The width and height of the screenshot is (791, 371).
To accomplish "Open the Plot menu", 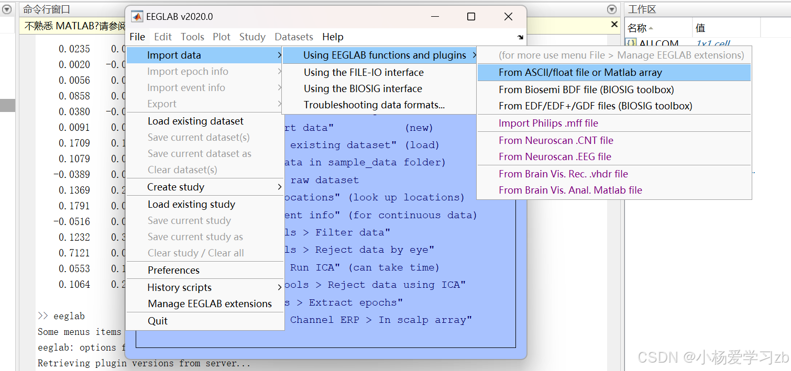I will pyautogui.click(x=222, y=37).
